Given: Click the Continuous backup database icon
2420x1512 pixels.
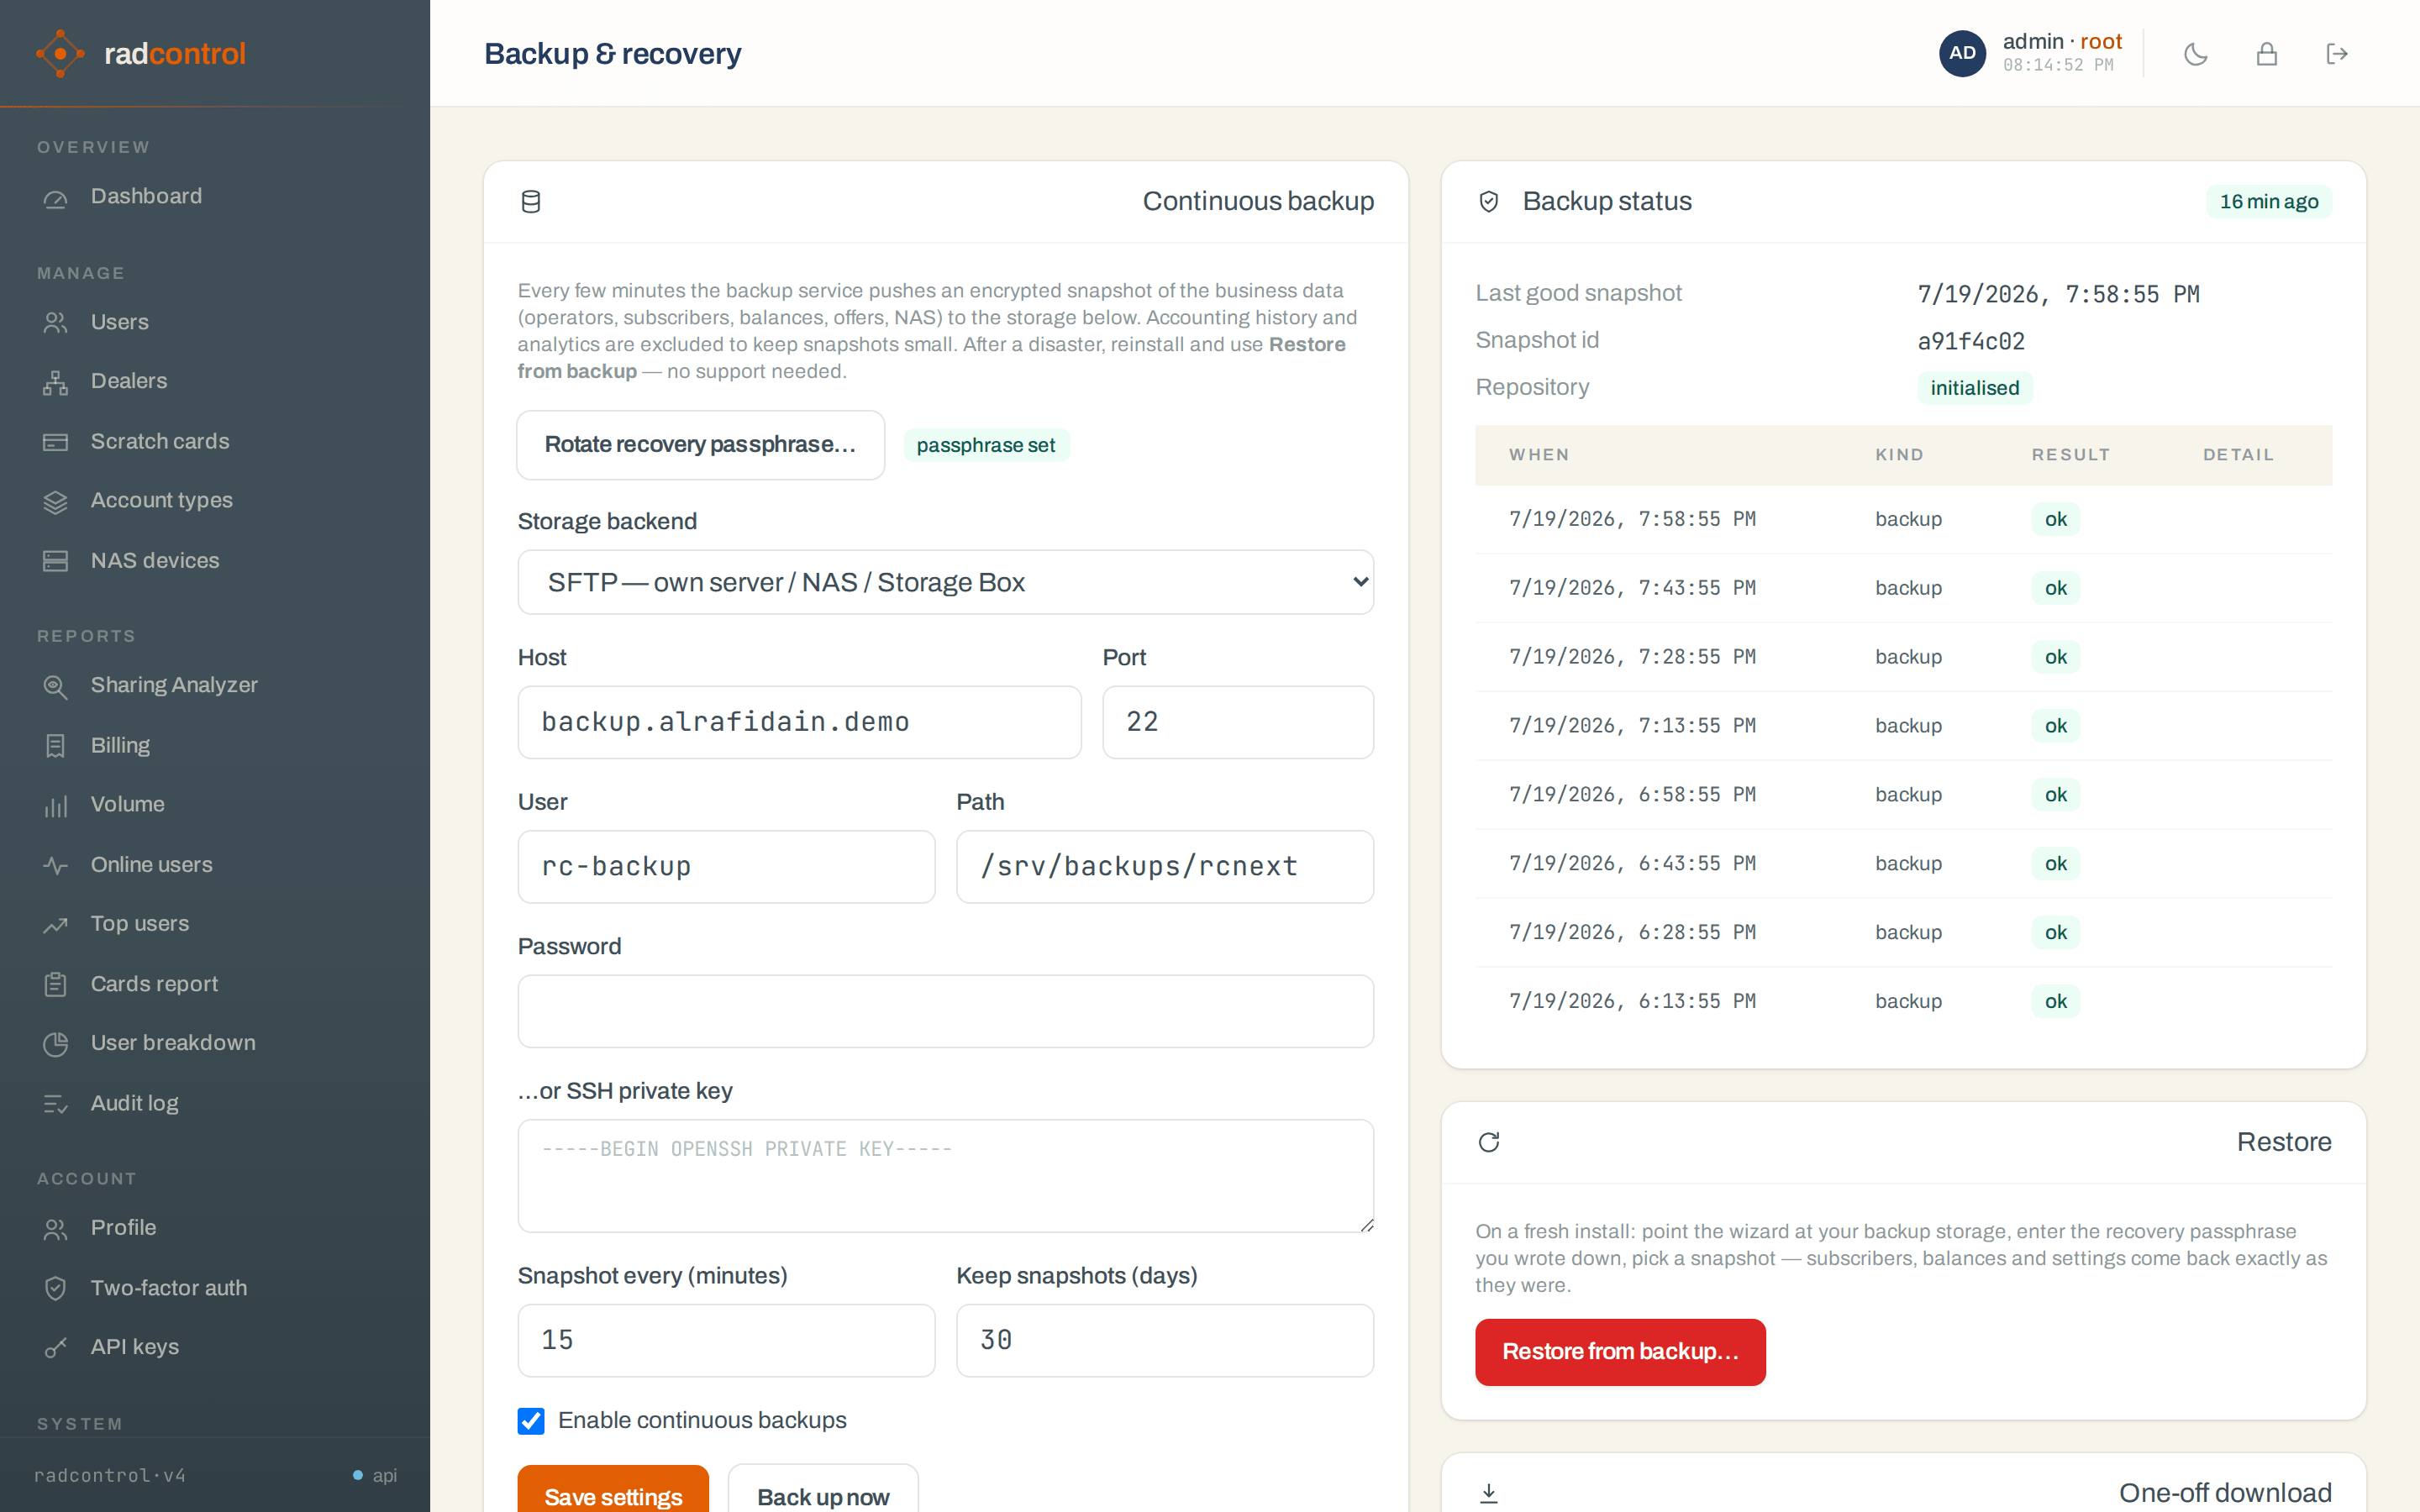Looking at the screenshot, I should 531,202.
